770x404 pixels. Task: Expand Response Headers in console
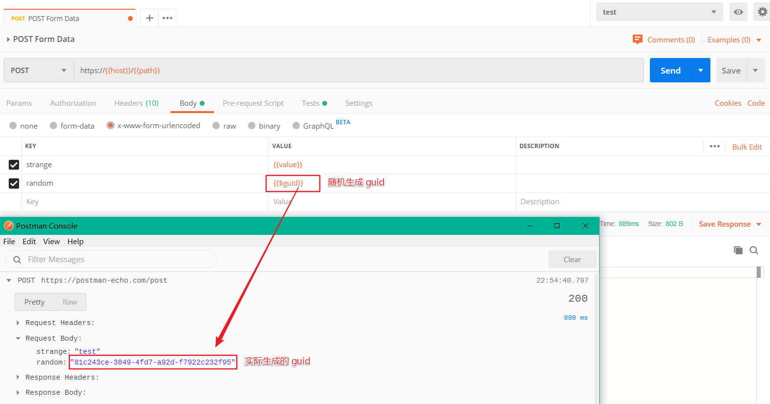(x=18, y=377)
